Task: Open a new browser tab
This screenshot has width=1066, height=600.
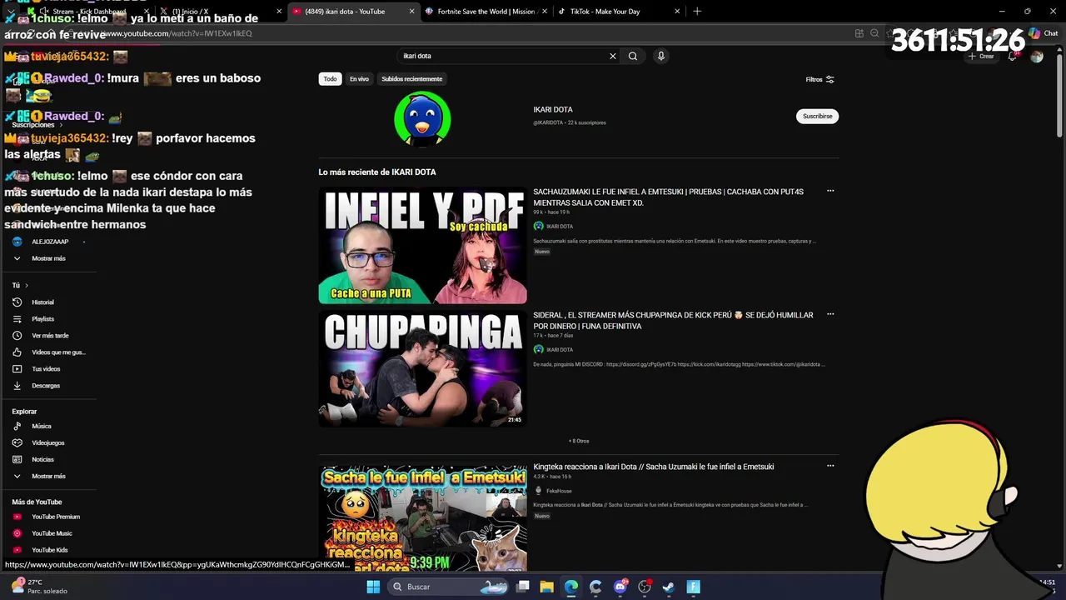Action: point(697,12)
